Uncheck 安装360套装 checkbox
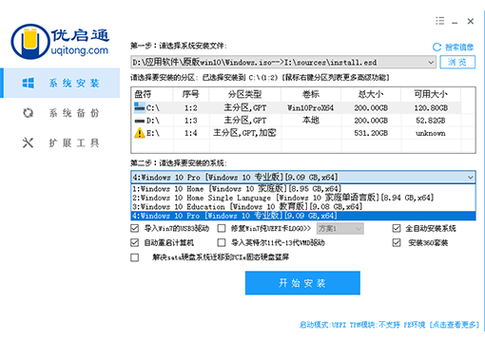 397,242
